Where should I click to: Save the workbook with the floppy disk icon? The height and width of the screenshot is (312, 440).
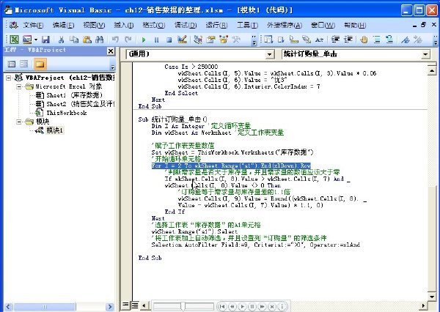click(x=45, y=40)
